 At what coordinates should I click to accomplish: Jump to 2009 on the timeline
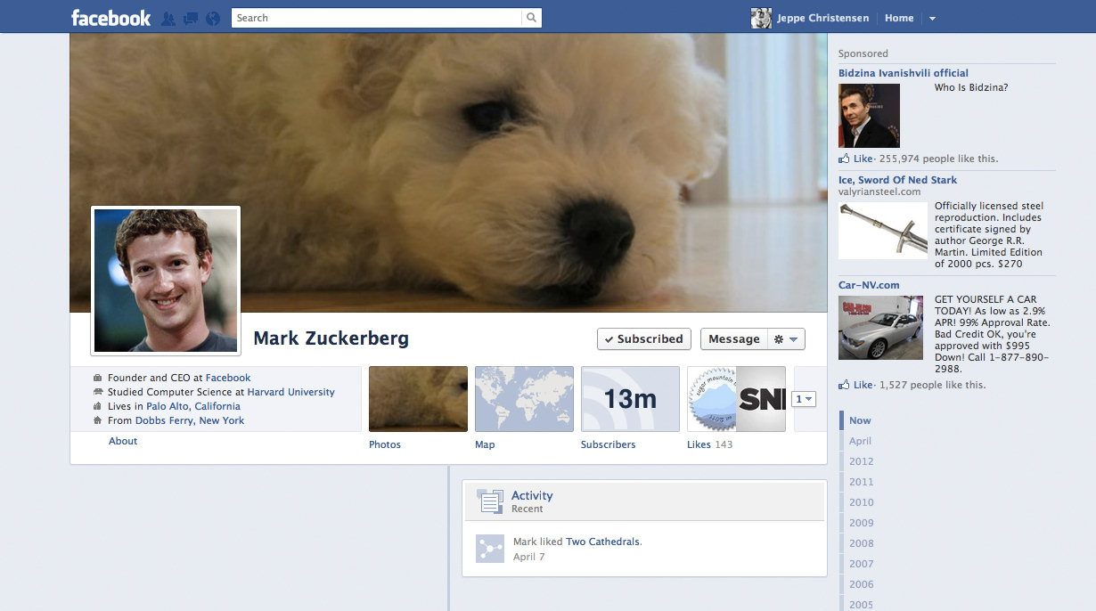(x=861, y=523)
